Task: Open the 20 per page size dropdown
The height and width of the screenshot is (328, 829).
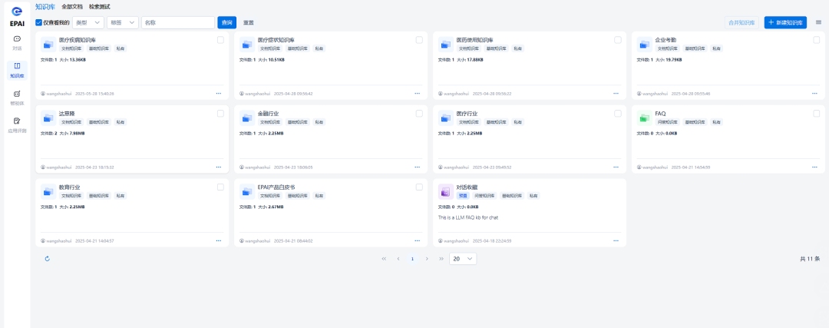Action: (463, 259)
